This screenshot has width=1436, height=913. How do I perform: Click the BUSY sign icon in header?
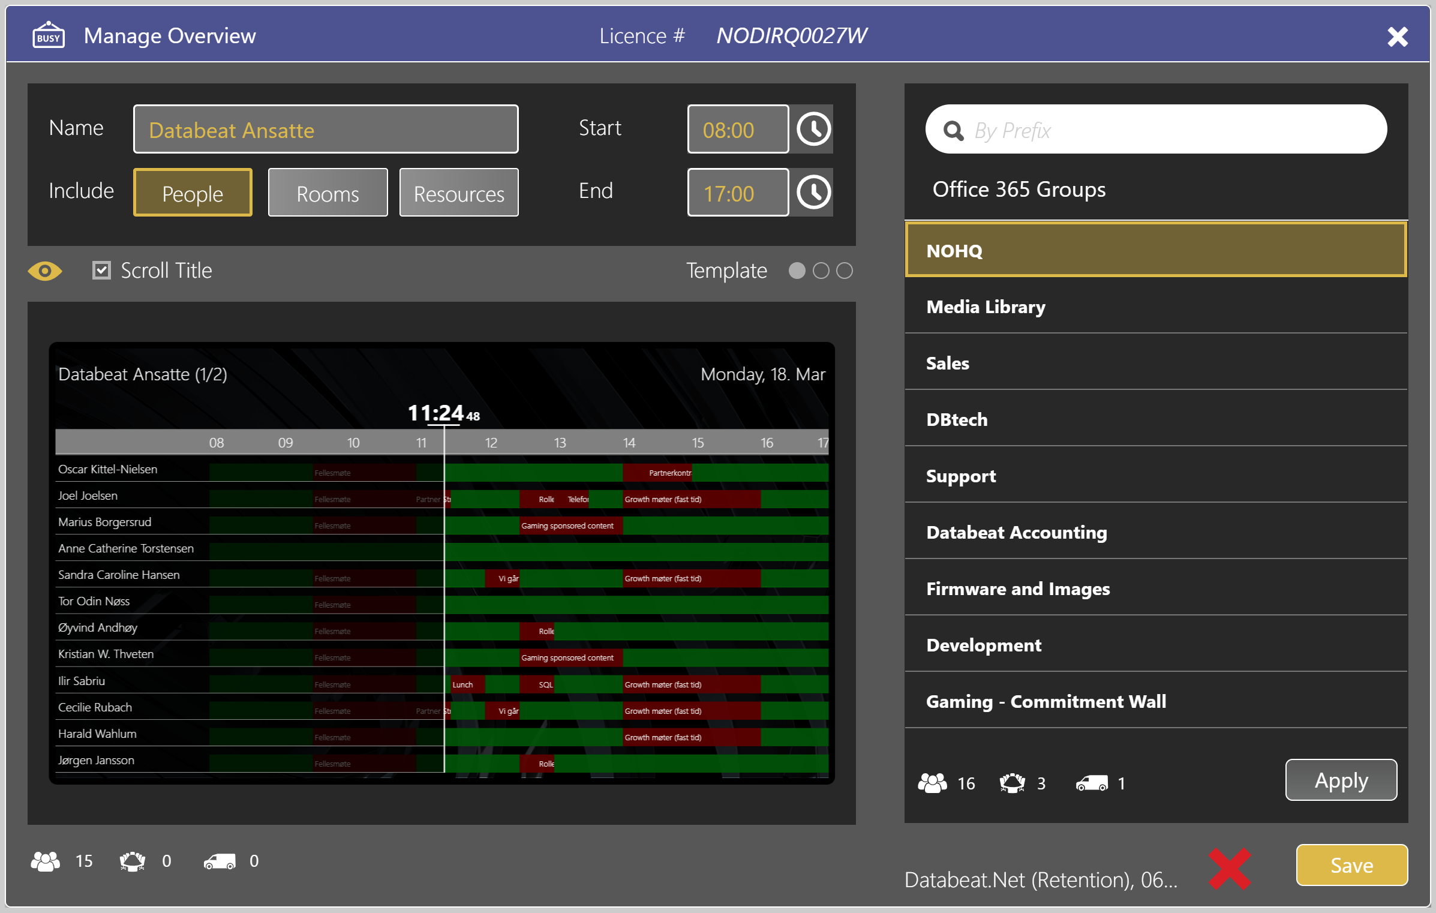click(48, 35)
